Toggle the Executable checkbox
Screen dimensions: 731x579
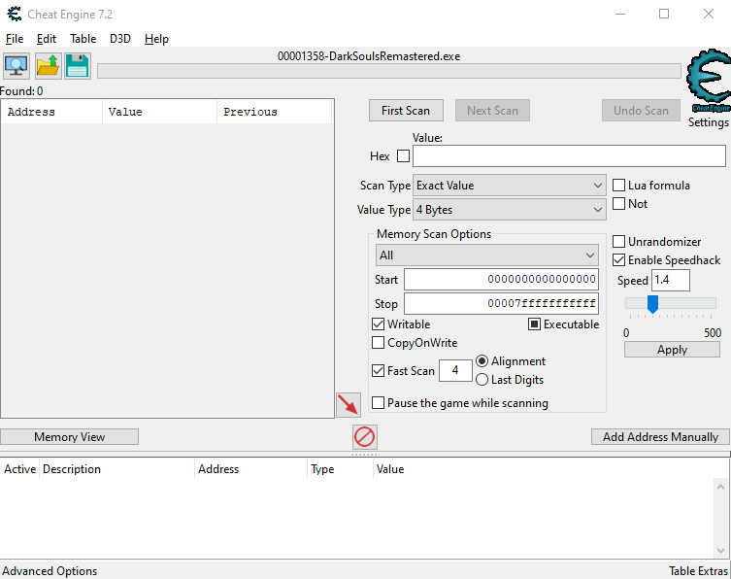pos(534,324)
